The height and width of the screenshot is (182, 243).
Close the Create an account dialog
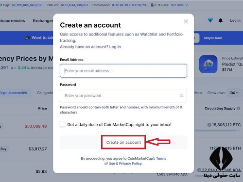tap(186, 21)
